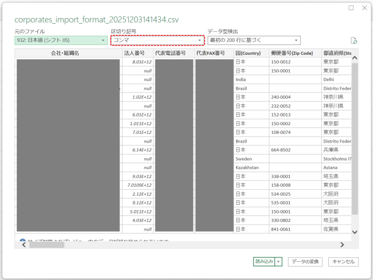Expand the 読み込み button dropdown arrow
Screen dimensions: 373x280
pos(279,262)
